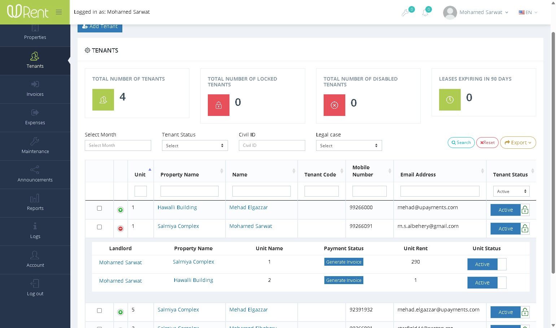556x328 pixels.
Task: Open Reports from the sidebar menu
Action: click(35, 203)
